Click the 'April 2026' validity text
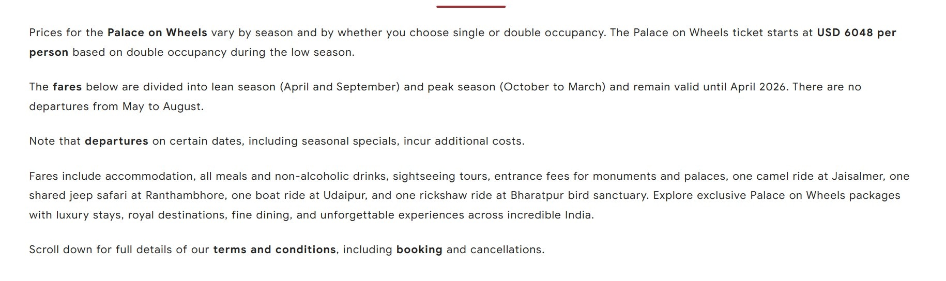The image size is (946, 281). [x=759, y=87]
